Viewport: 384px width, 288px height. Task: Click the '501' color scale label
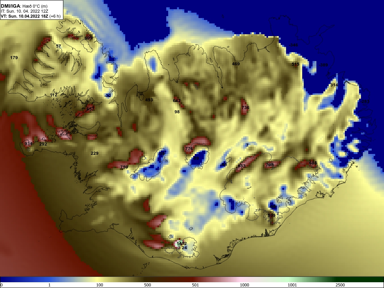195,285
